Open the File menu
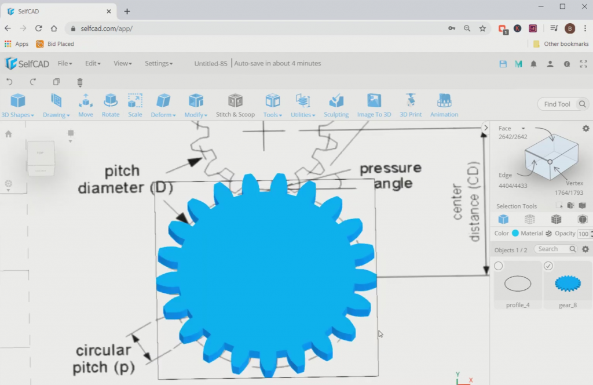Viewport: 593px width, 385px height. point(65,63)
